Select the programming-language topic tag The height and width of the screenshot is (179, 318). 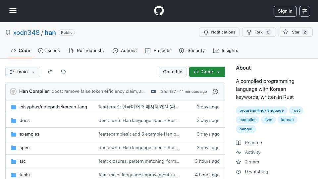coord(262,110)
